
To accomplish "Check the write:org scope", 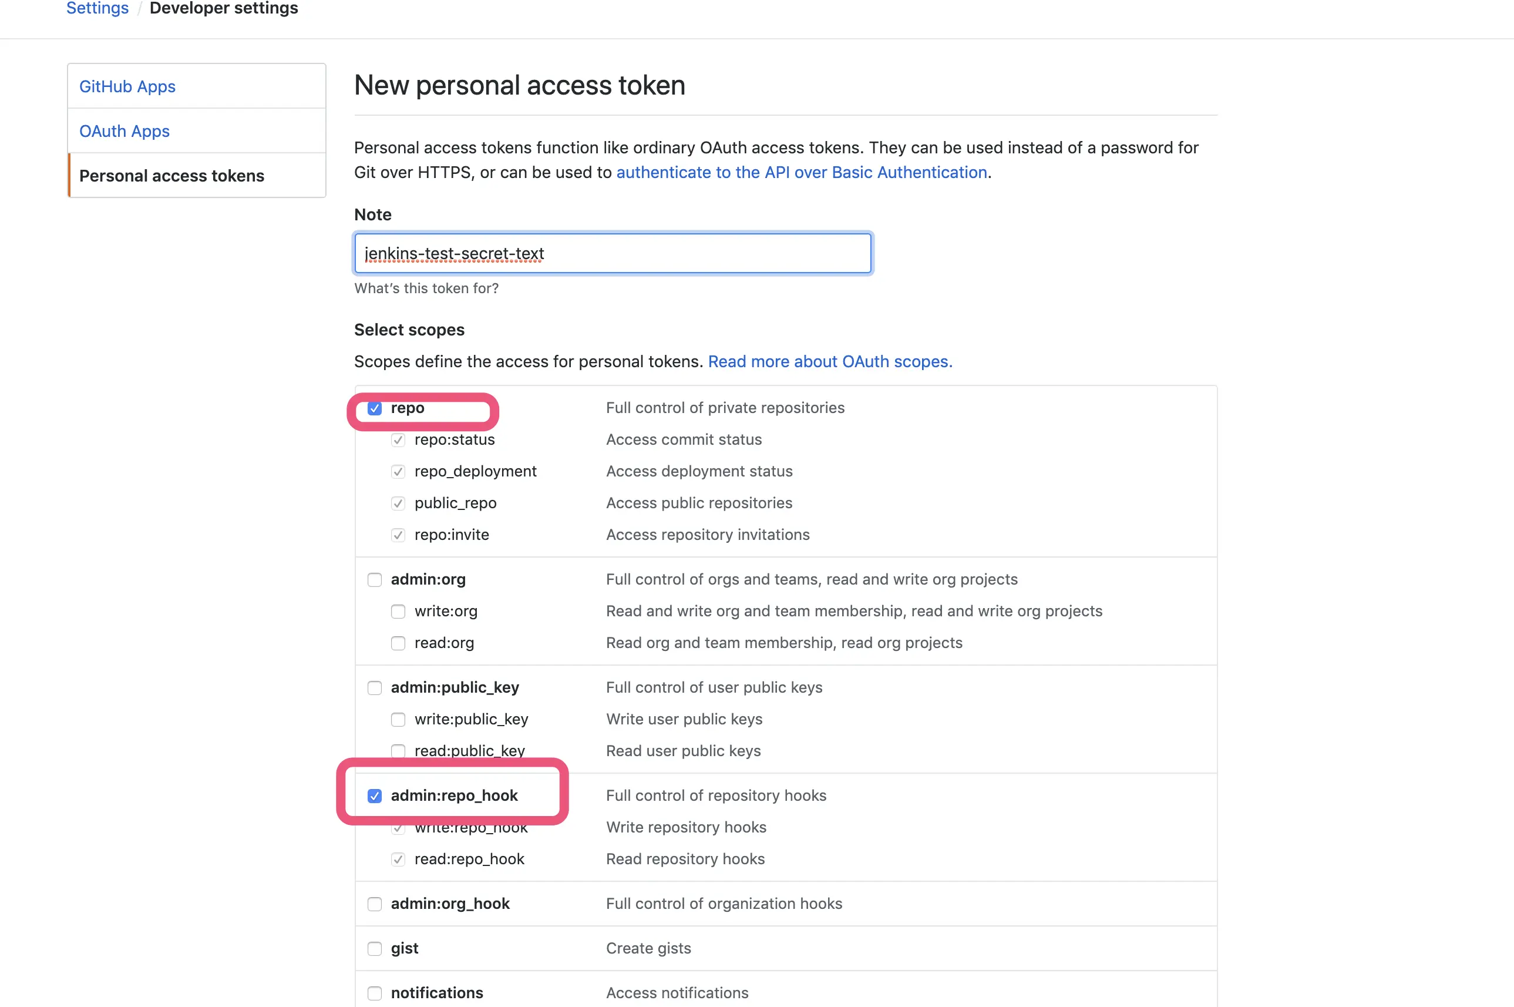I will pyautogui.click(x=398, y=612).
